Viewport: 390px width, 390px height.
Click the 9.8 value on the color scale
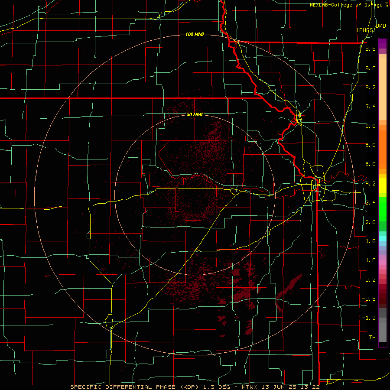coord(370,49)
